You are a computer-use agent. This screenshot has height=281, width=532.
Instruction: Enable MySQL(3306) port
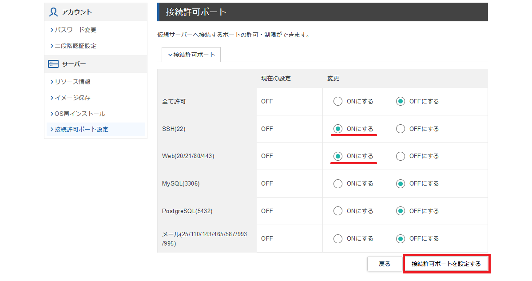coord(338,183)
